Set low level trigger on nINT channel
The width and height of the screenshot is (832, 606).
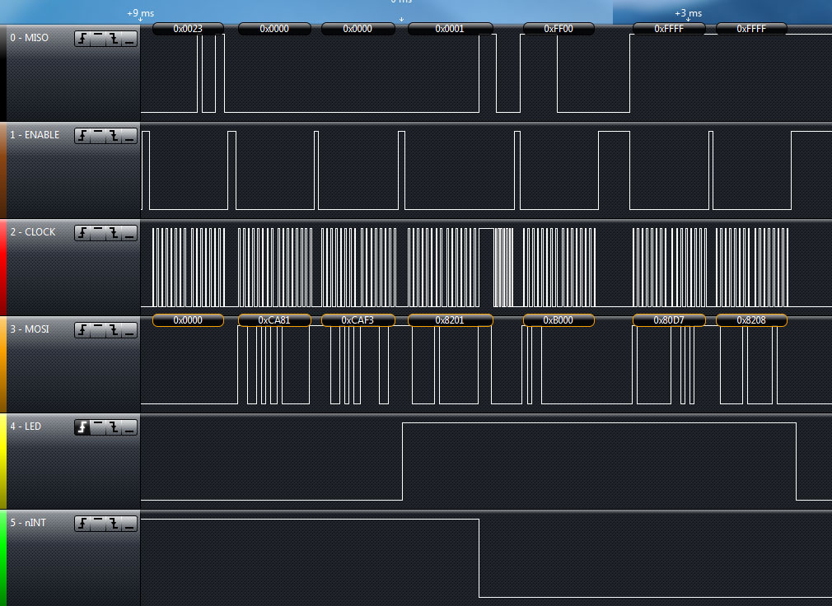point(129,524)
